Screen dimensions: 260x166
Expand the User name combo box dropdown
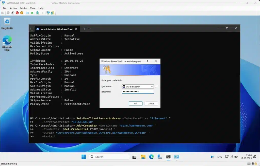(152, 86)
